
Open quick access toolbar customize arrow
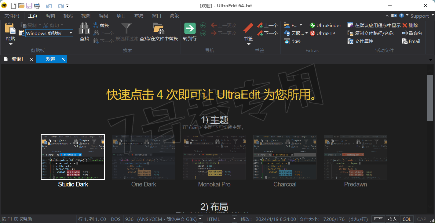click(67, 6)
